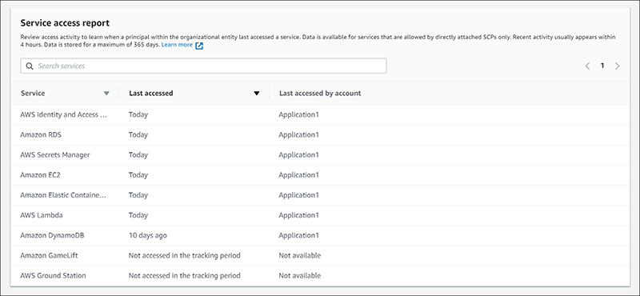Focus the Search services field
640x296 pixels.
click(204, 66)
